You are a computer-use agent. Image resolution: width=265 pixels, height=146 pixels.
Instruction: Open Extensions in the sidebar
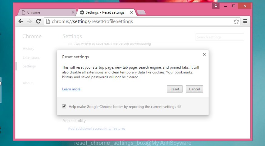click(x=31, y=57)
